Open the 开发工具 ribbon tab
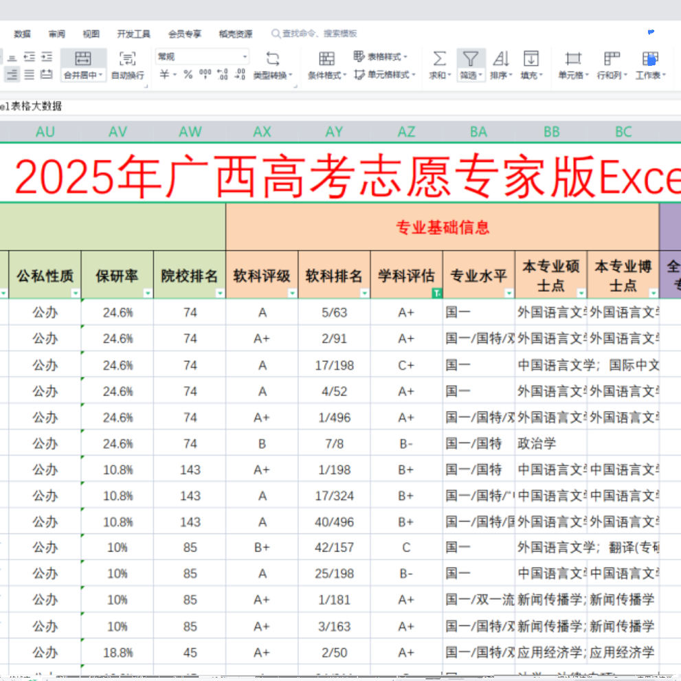The image size is (681, 681). coord(134,34)
